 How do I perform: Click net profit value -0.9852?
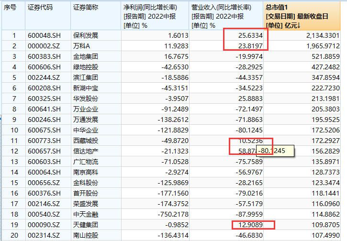pos(177,225)
